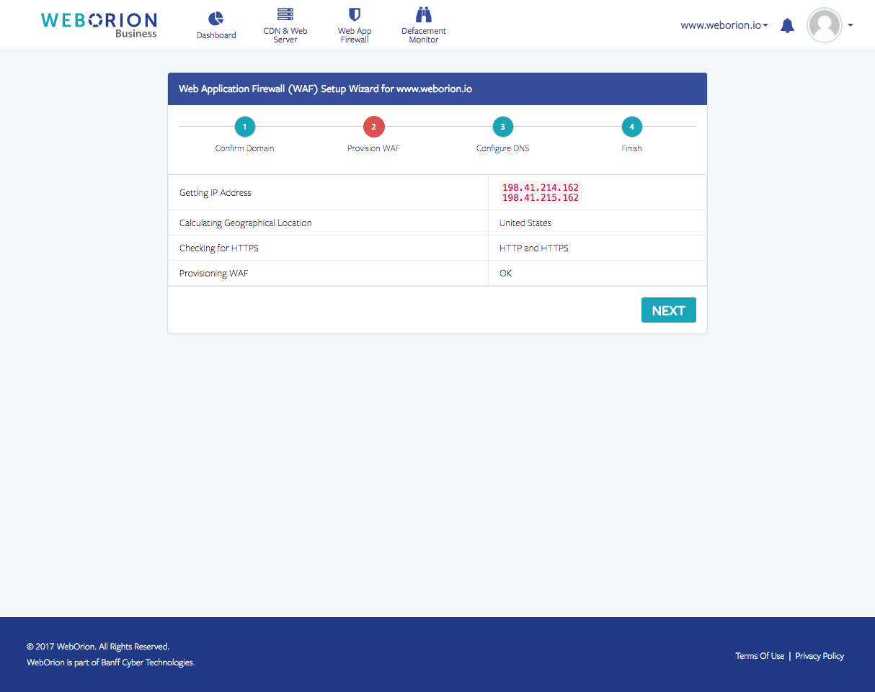This screenshot has height=692, width=875.
Task: Click the NEXT button
Action: [669, 310]
